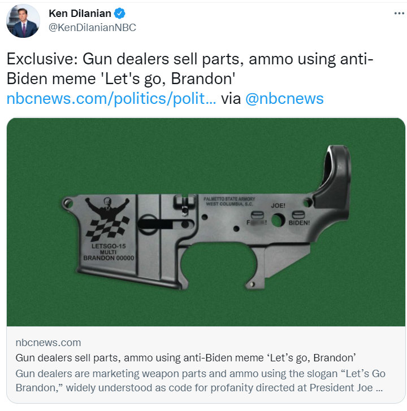Click the tweet text starting with Exclusive

pyautogui.click(x=190, y=69)
